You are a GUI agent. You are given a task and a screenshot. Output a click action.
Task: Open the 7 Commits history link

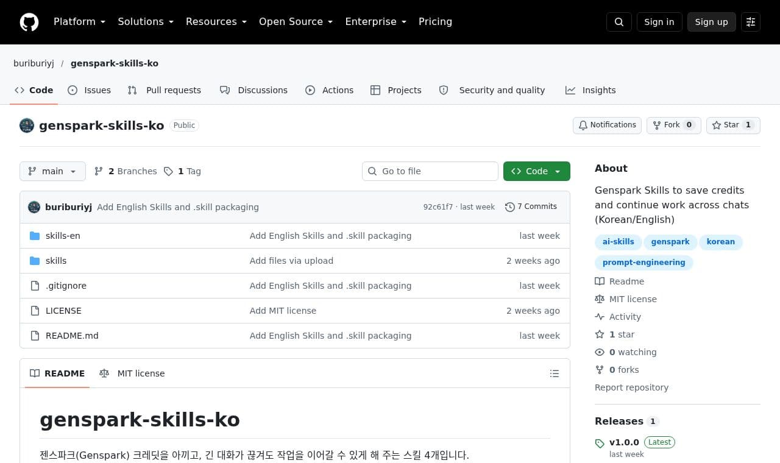tap(531, 207)
